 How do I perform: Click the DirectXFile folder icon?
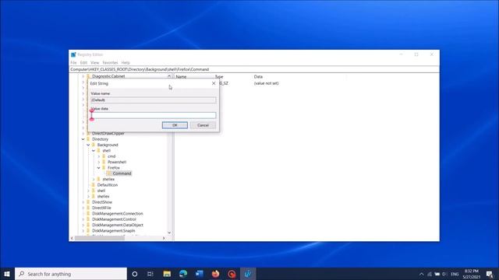coord(88,208)
